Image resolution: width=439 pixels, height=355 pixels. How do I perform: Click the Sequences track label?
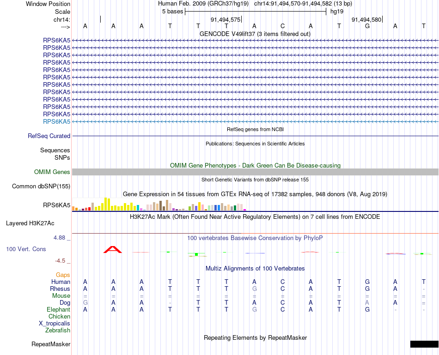point(55,150)
